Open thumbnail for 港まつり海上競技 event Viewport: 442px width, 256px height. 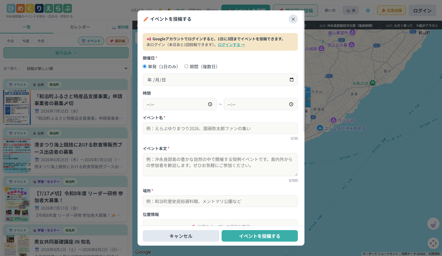click(x=17, y=156)
